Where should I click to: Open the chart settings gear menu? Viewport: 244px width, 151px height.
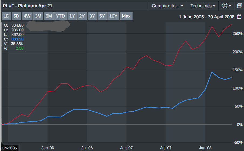click(226, 6)
